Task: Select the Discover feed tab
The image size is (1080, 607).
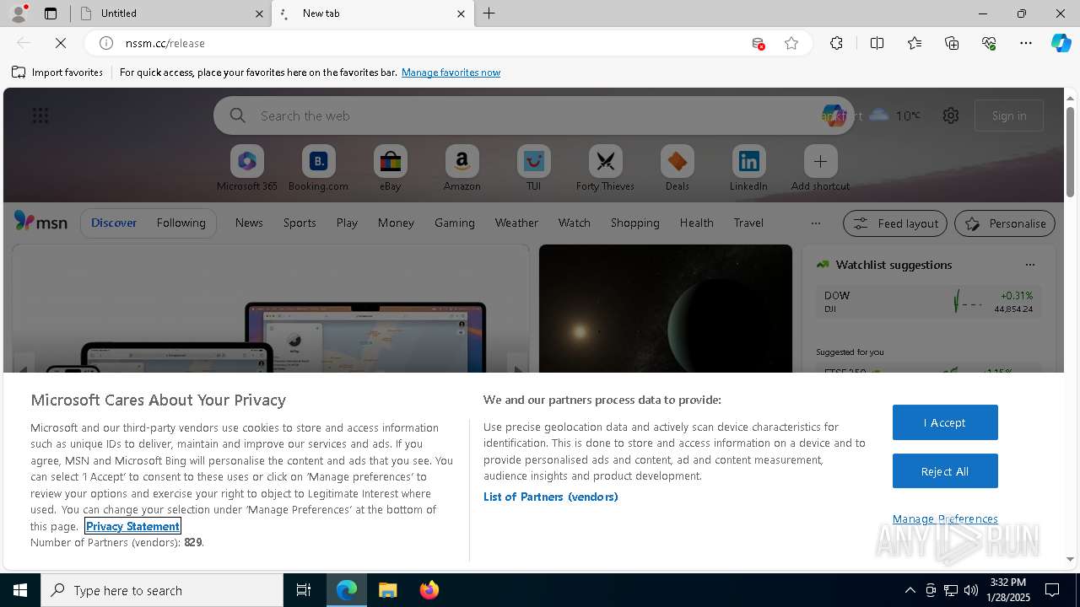Action: [114, 223]
